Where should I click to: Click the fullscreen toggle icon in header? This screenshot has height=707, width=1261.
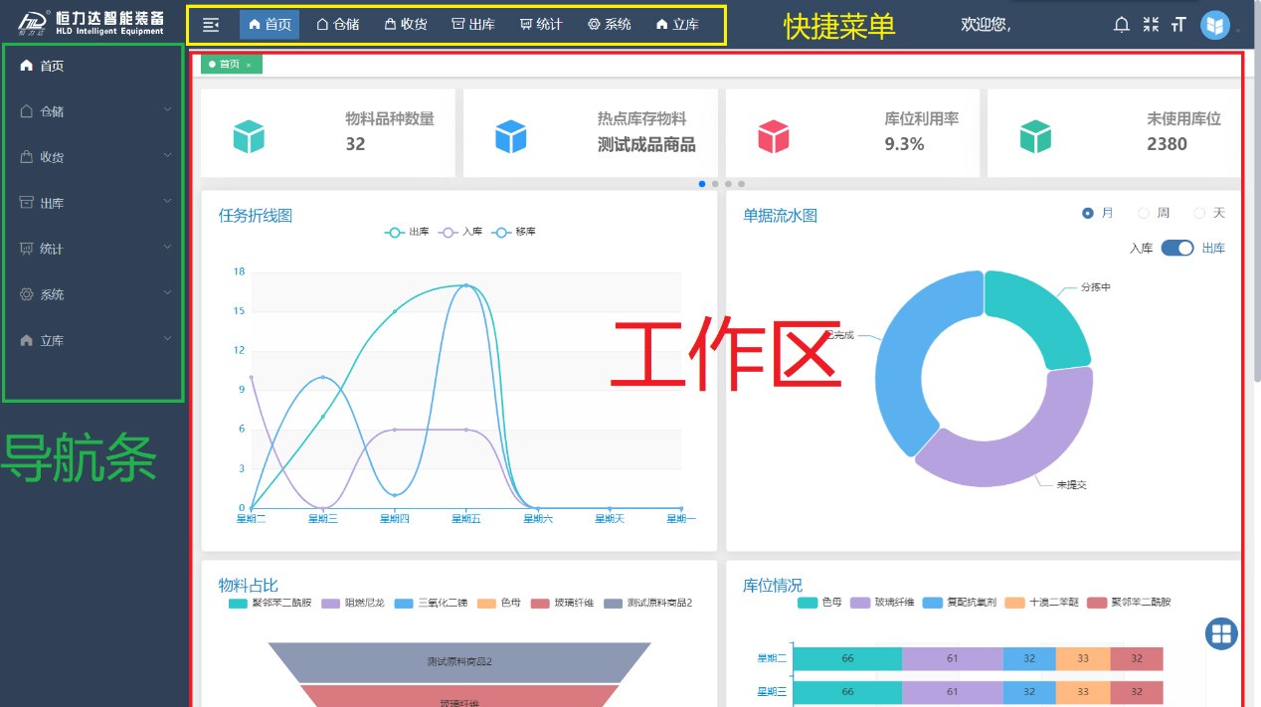(x=1151, y=25)
